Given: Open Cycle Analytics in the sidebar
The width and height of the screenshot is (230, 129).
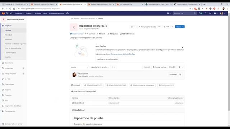Looking at the screenshot, I should pyautogui.click(x=10, y=53).
